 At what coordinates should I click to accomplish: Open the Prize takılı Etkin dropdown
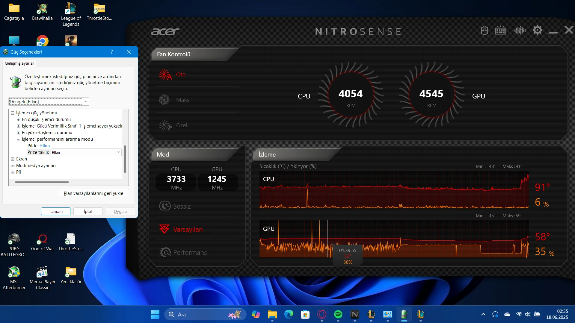click(118, 152)
